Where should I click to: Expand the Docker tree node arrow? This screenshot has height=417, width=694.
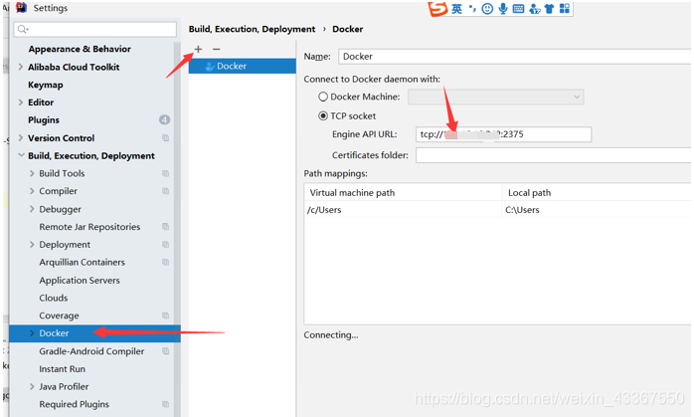[32, 333]
